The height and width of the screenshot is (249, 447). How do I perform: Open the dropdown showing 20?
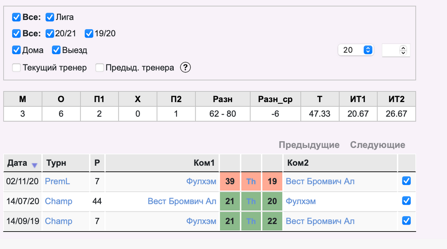[x=356, y=50]
